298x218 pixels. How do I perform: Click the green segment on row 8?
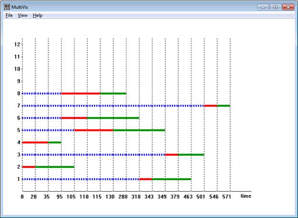[113, 93]
